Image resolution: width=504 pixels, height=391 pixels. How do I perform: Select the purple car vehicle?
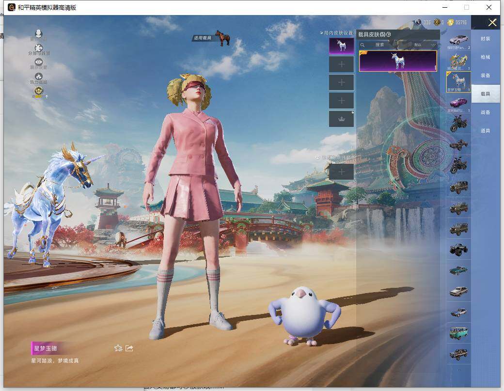(458, 103)
